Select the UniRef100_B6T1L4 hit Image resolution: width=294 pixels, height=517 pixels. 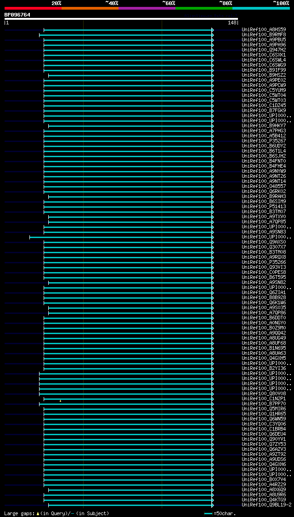[264, 151]
